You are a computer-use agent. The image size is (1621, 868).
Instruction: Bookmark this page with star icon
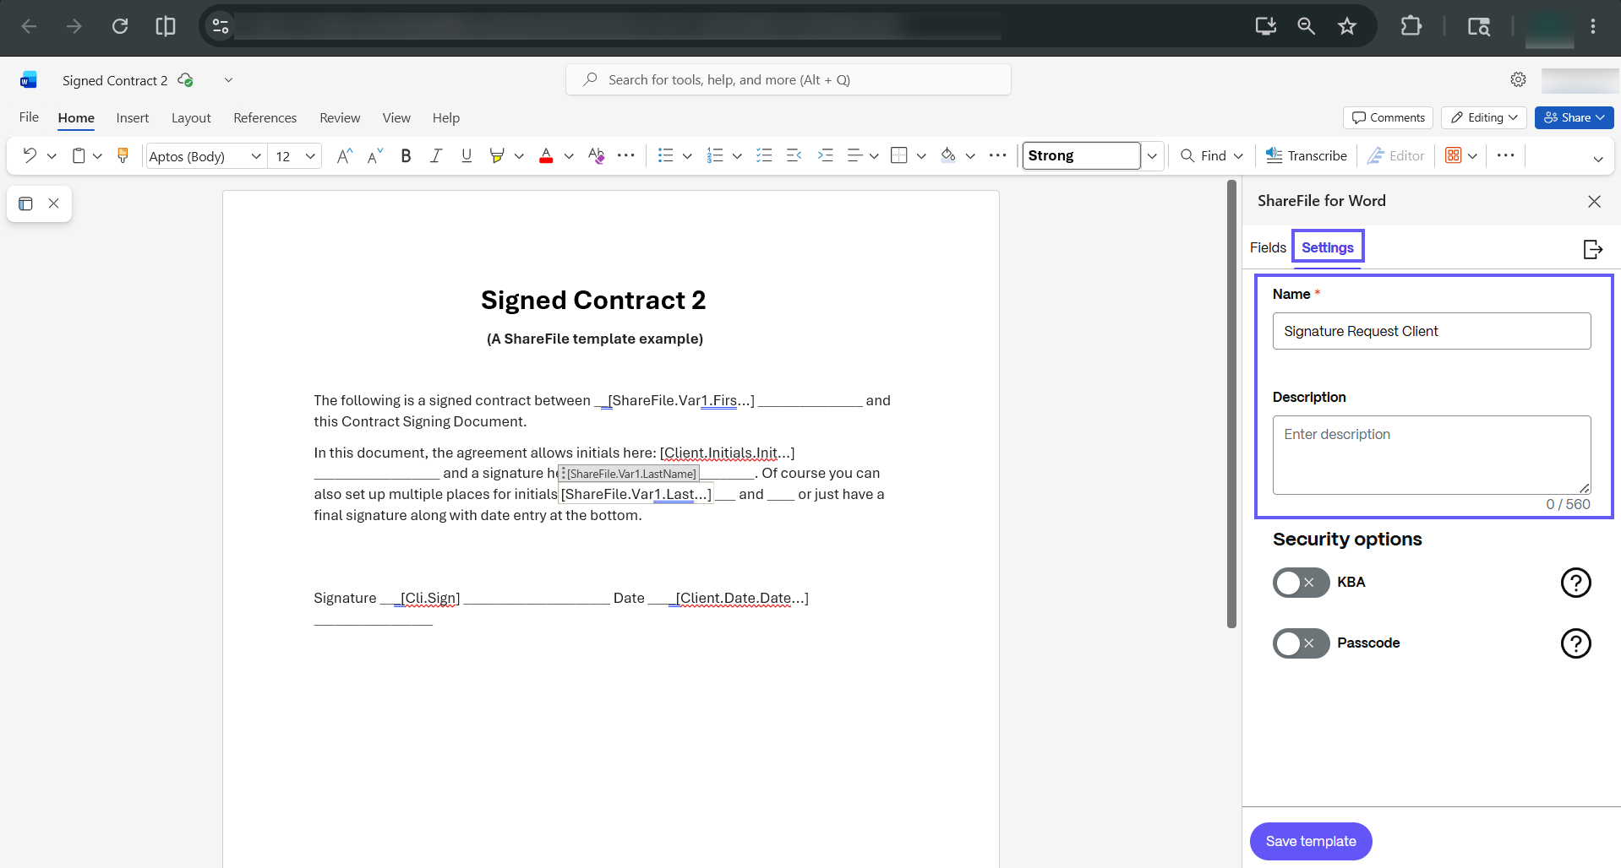click(1347, 26)
